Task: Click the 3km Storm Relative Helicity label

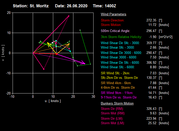Action: [x=121, y=37]
